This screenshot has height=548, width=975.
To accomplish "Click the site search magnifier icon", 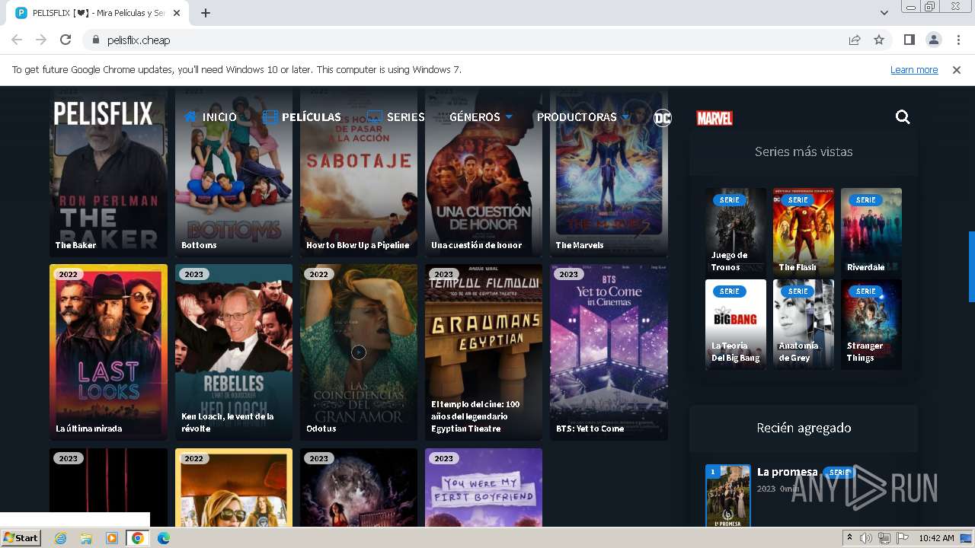I will pyautogui.click(x=903, y=116).
